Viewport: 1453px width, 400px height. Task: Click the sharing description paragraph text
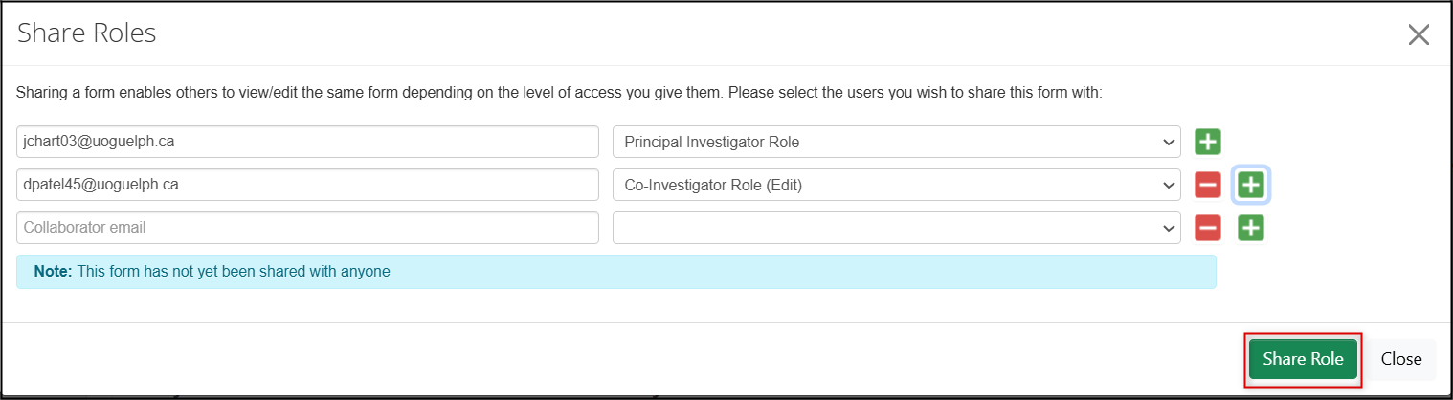pyautogui.click(x=560, y=94)
